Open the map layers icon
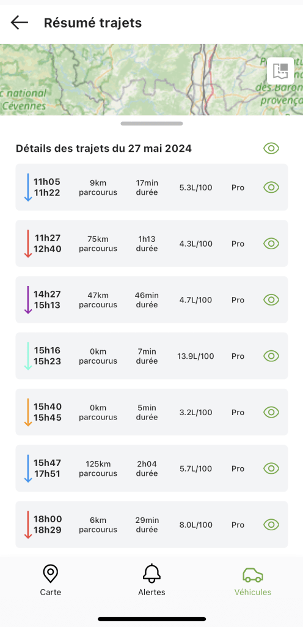Screen dimensions: 303x627 (x=280, y=71)
